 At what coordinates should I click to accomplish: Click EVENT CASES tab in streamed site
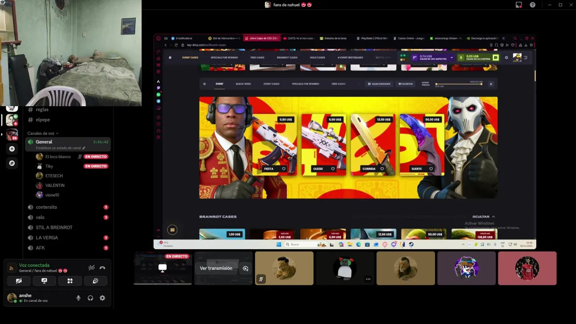[190, 58]
